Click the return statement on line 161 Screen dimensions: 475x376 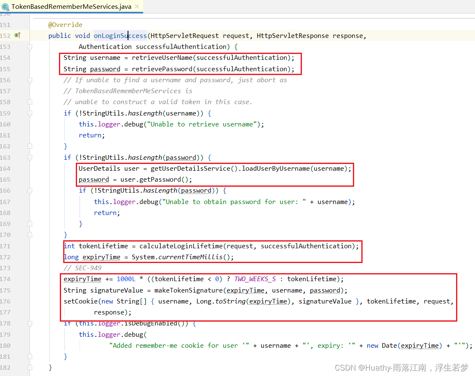click(x=92, y=135)
